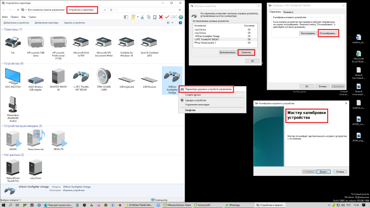Select STRIX SOUND CARD speaker device
The height and width of the screenshot is (208, 370).
pyautogui.click(x=104, y=79)
